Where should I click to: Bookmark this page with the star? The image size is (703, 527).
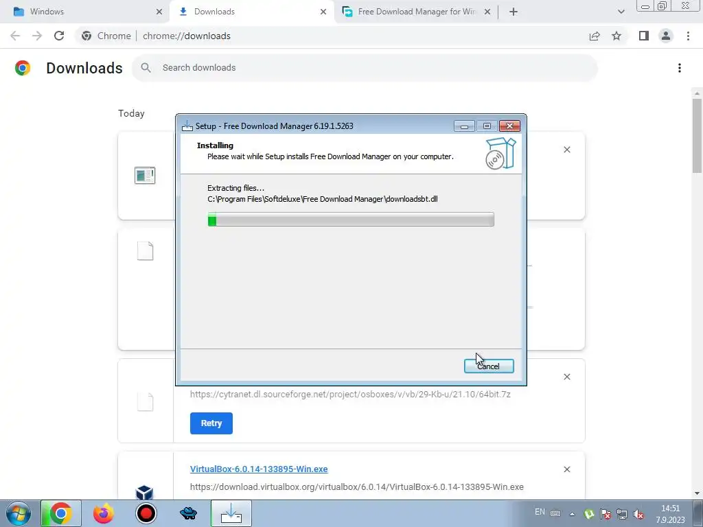click(x=616, y=36)
